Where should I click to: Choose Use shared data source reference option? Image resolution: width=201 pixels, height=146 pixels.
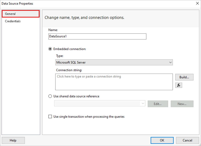50,96
